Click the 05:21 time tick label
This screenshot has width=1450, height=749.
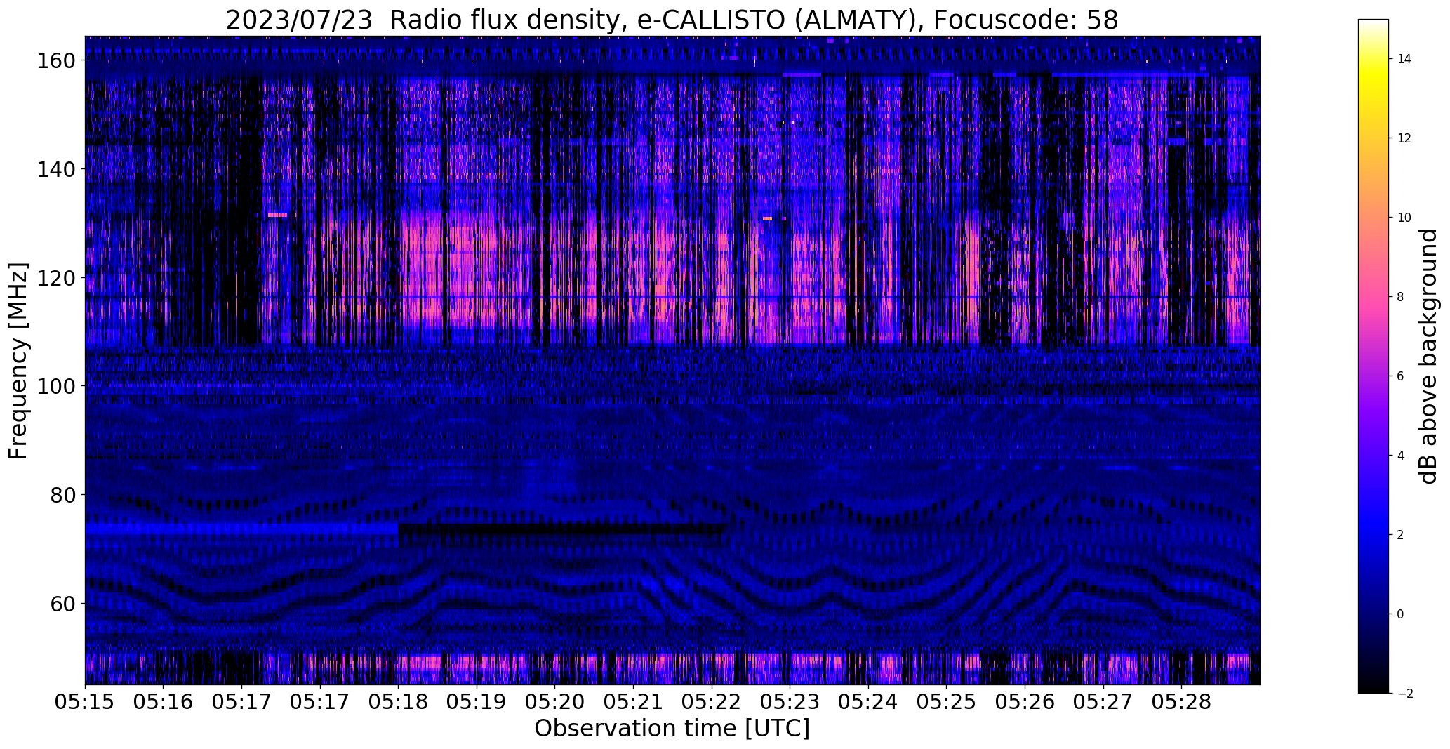[x=633, y=702]
